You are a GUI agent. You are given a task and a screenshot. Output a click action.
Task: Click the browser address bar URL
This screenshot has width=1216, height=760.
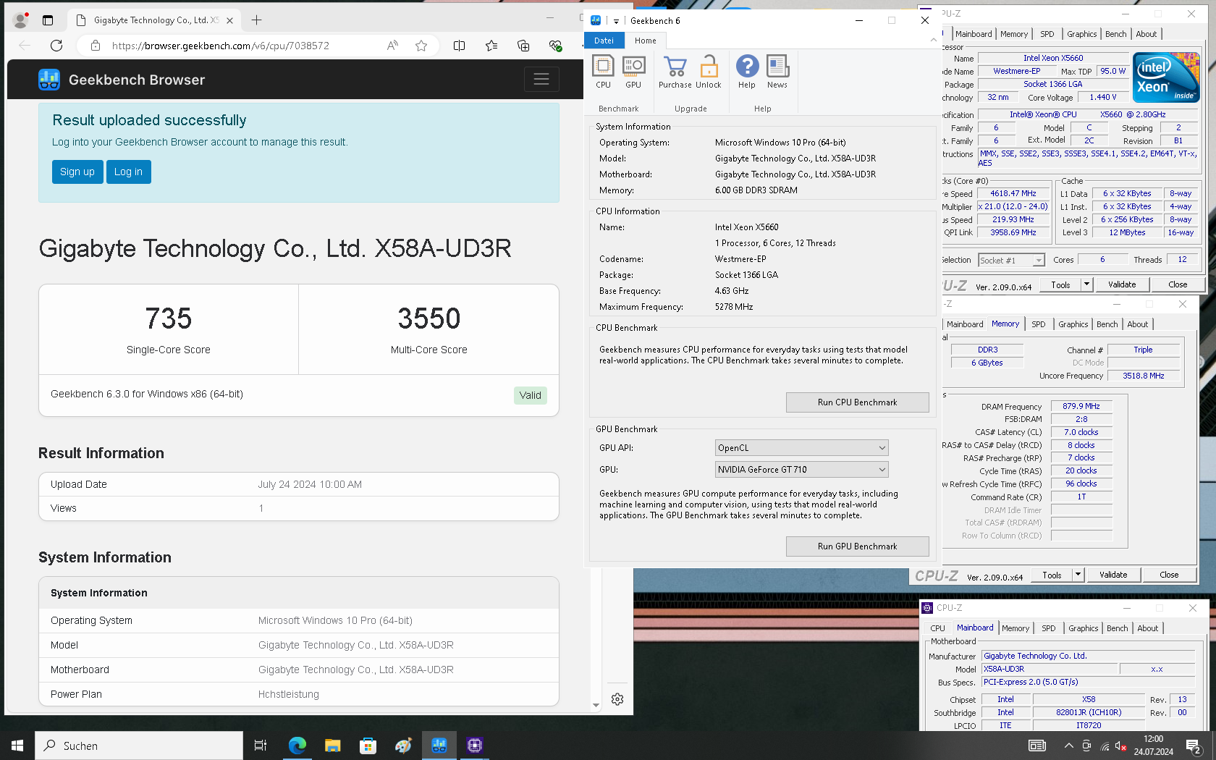220,46
